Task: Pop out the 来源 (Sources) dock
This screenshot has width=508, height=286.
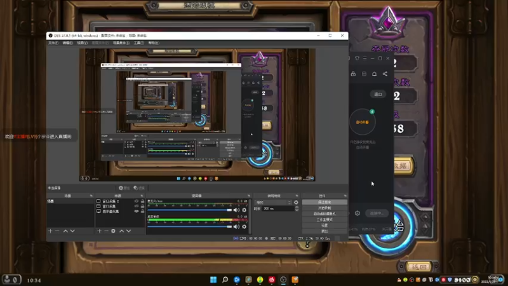Action: pos(142,196)
